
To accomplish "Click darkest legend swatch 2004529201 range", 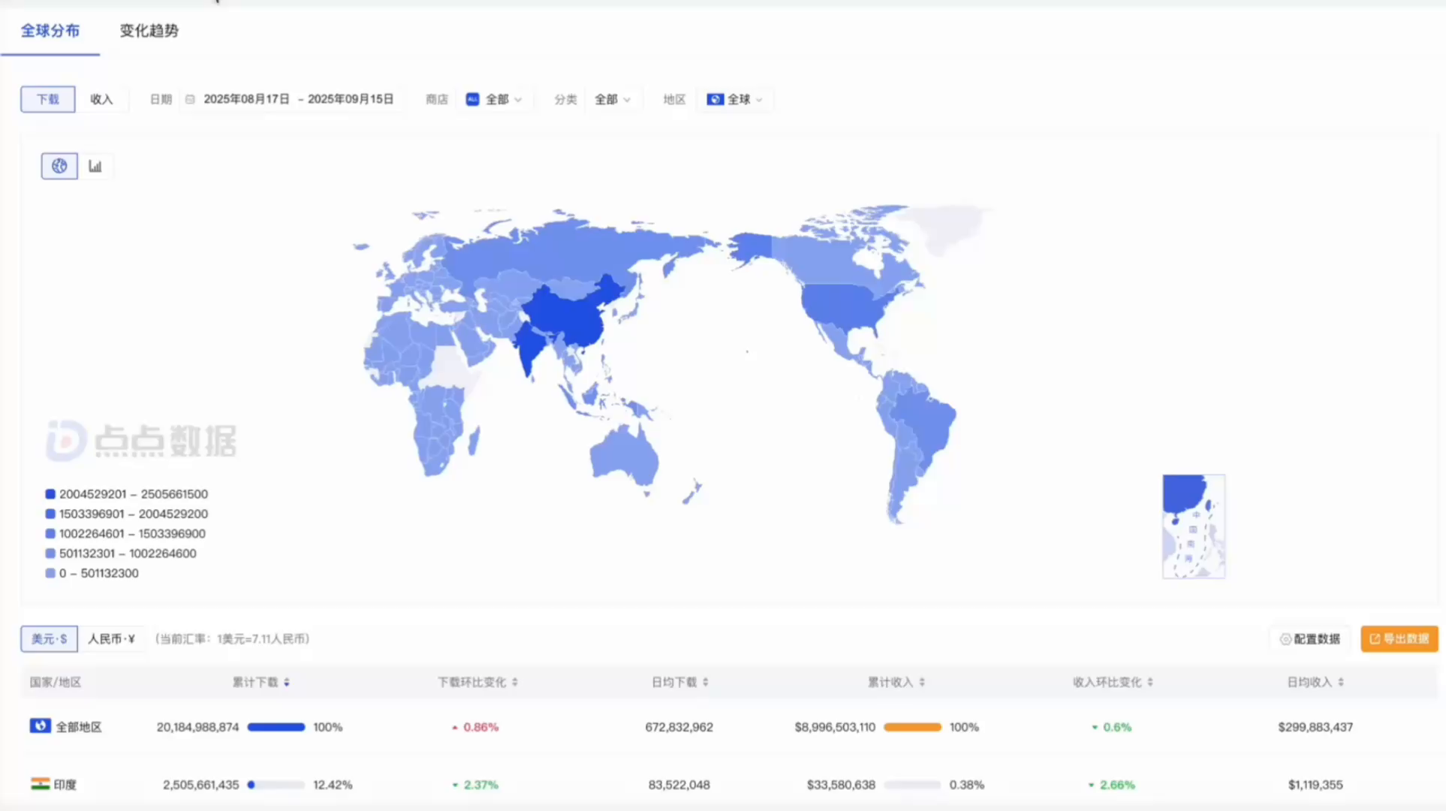I will [50, 494].
